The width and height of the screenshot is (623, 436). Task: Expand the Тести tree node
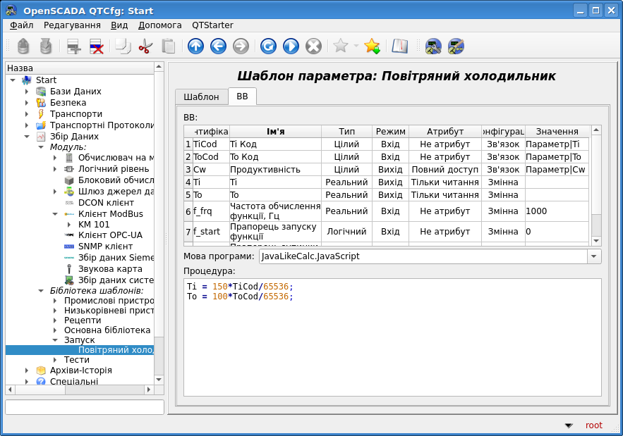click(x=55, y=360)
